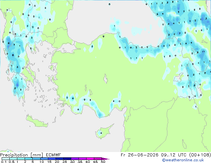Image resolution: width=211 pixels, height=163 pixels.
Task: Click the "ECMWF" model label
Action: pyautogui.click(x=54, y=155)
